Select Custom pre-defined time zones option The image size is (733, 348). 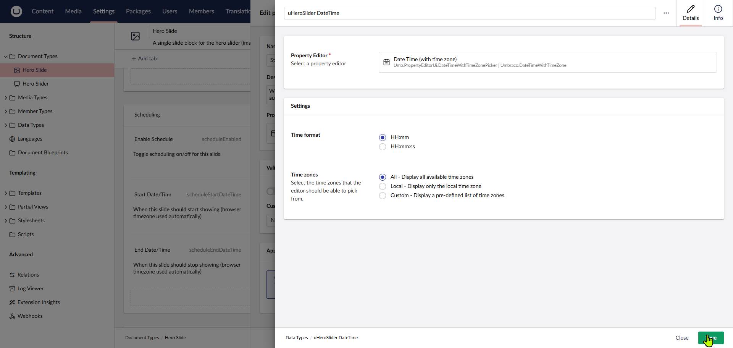click(383, 196)
